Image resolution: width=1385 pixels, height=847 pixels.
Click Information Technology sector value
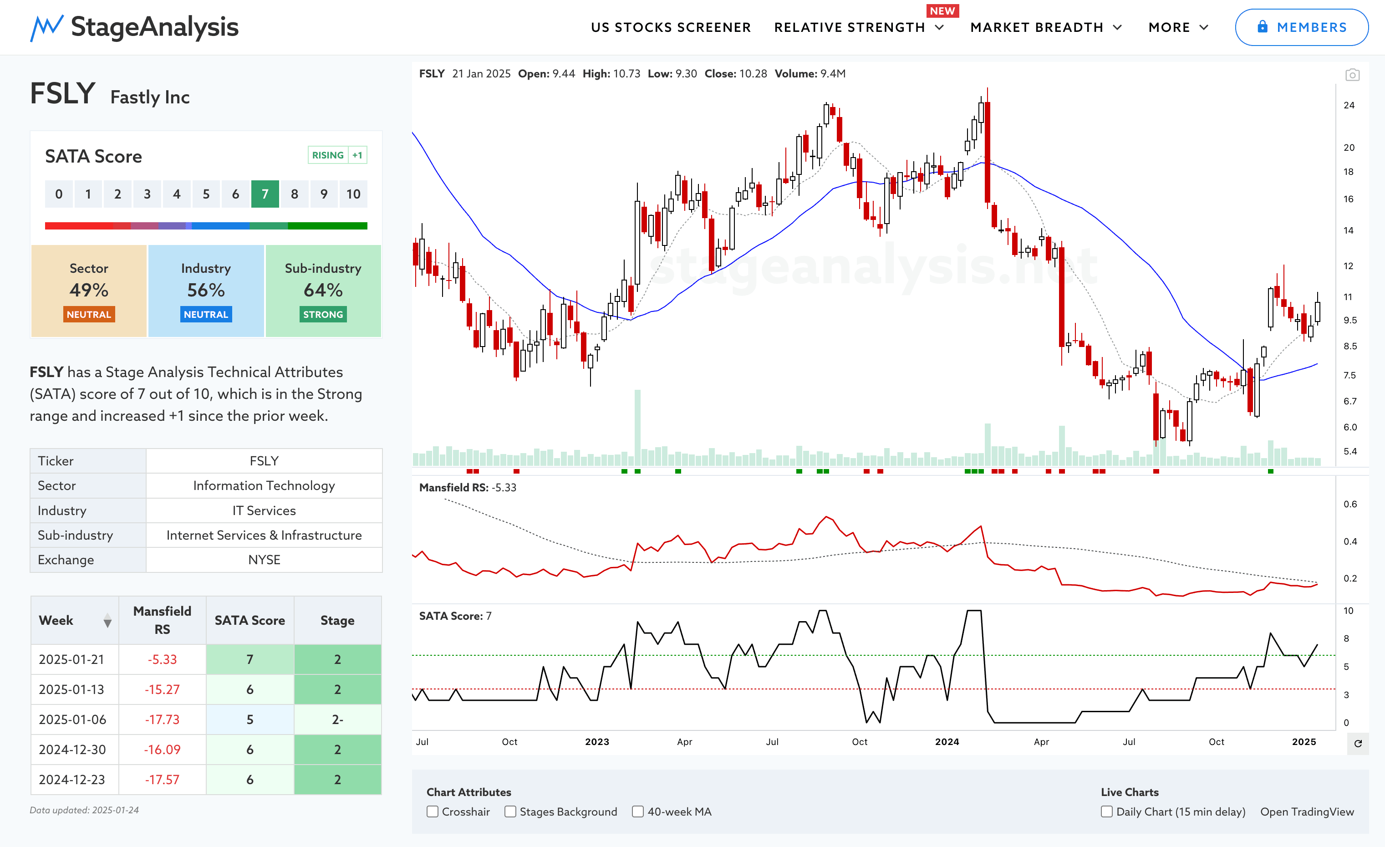click(264, 485)
